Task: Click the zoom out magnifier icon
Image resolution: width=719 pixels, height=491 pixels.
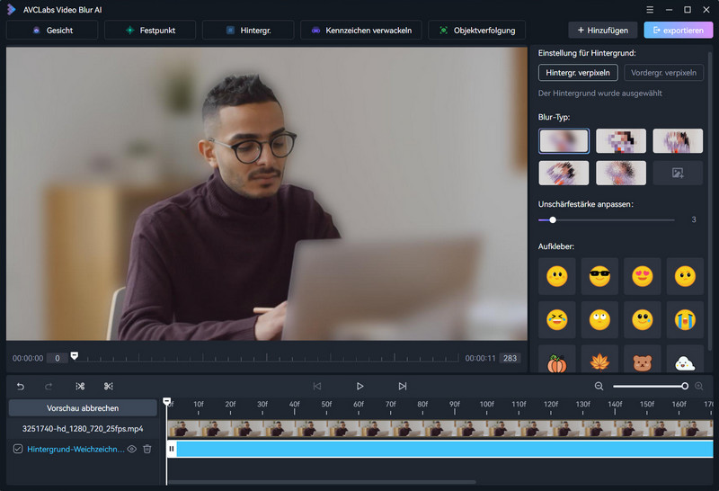Action: (599, 387)
